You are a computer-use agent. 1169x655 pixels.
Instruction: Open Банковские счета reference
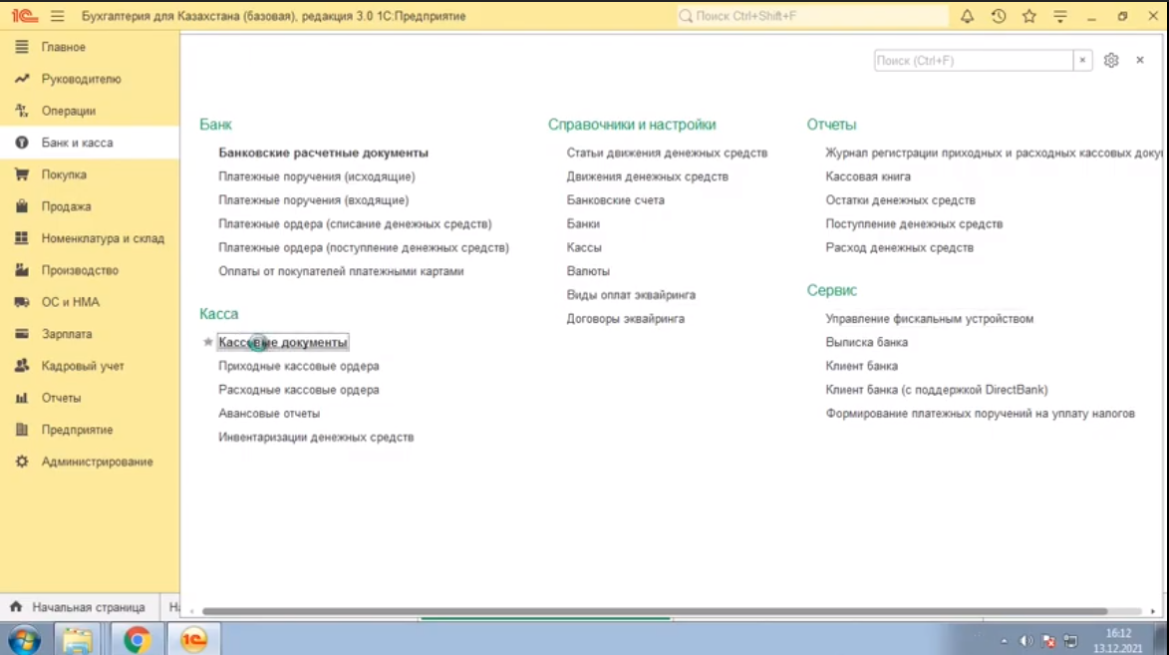click(x=615, y=200)
